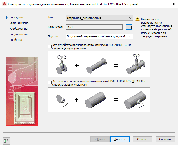Screen dimensions: 178x145
Task: Click the disabled < Назад button
Action: tap(100, 139)
